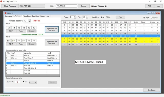
Task: Switch to the Commands tab
Action: click(x=8, y=16)
